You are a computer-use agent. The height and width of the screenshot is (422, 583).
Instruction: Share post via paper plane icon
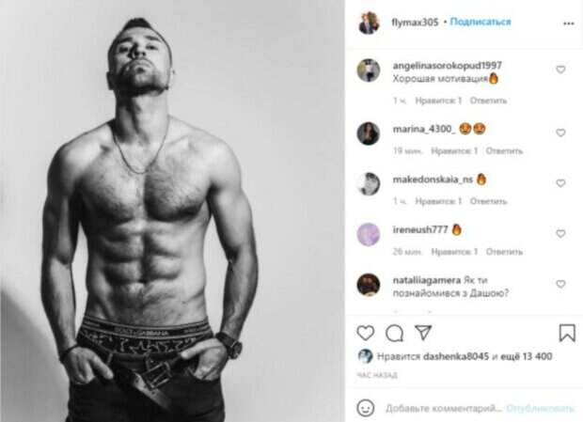click(423, 332)
